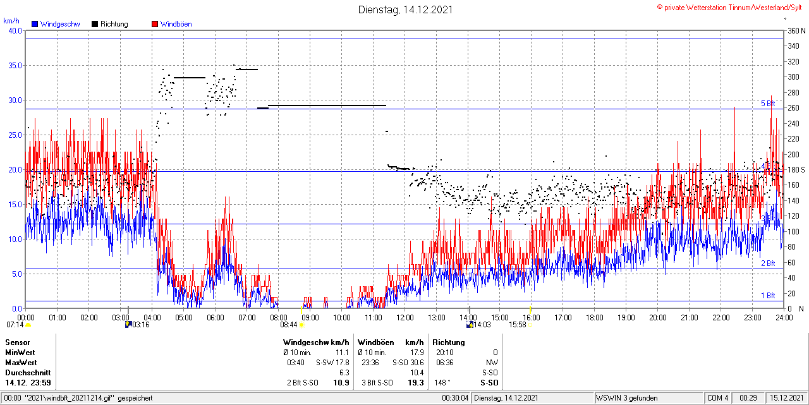Click the MinWert row label
This screenshot has height=405, width=809.
[x=20, y=352]
